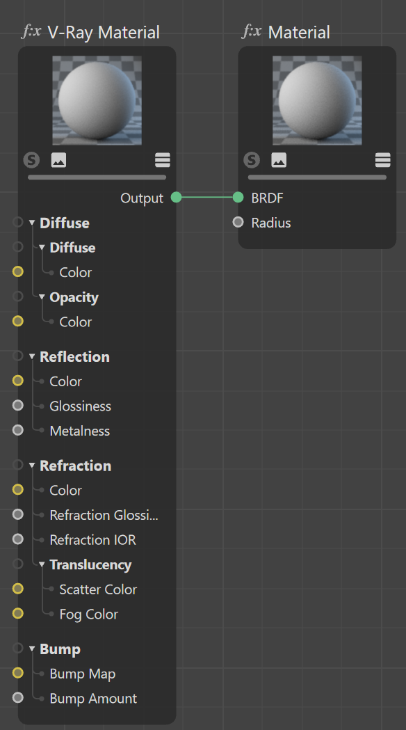Click the yellow port for Diffuse Color
The height and width of the screenshot is (730, 406).
tap(17, 271)
